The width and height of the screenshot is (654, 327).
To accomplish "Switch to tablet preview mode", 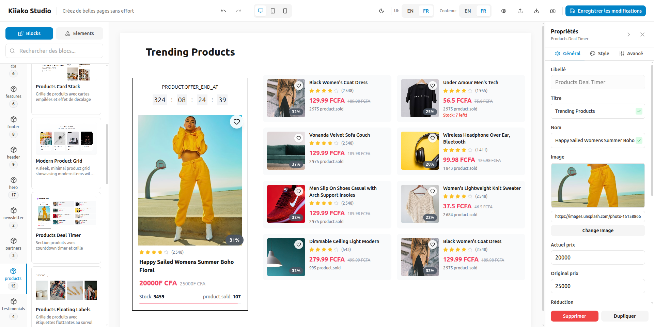I will click(x=273, y=11).
